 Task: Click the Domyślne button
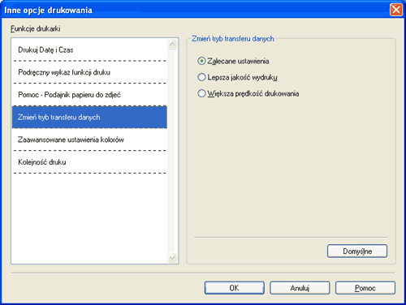click(x=357, y=251)
